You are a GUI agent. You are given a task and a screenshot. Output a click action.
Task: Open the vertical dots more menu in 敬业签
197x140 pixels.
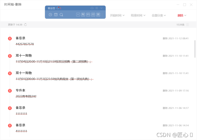[x=102, y=15]
